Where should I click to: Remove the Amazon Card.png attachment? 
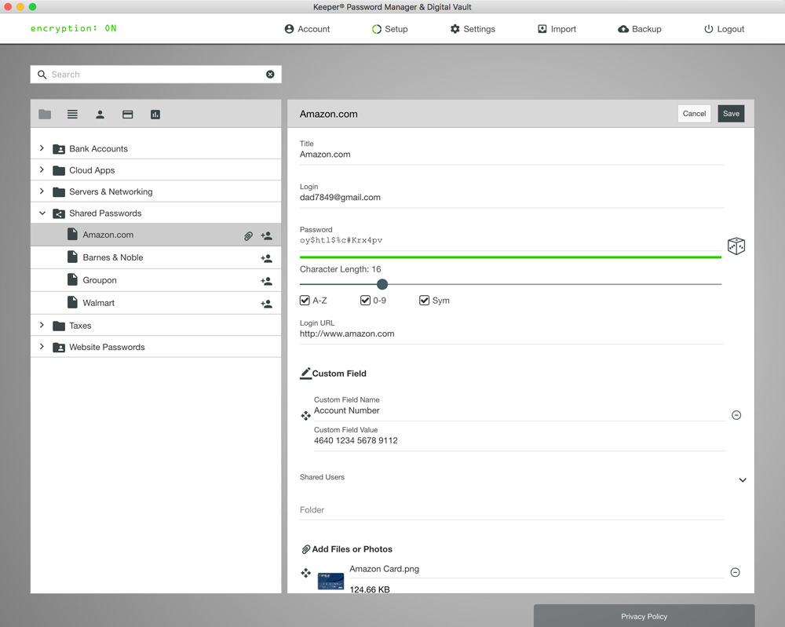[735, 572]
